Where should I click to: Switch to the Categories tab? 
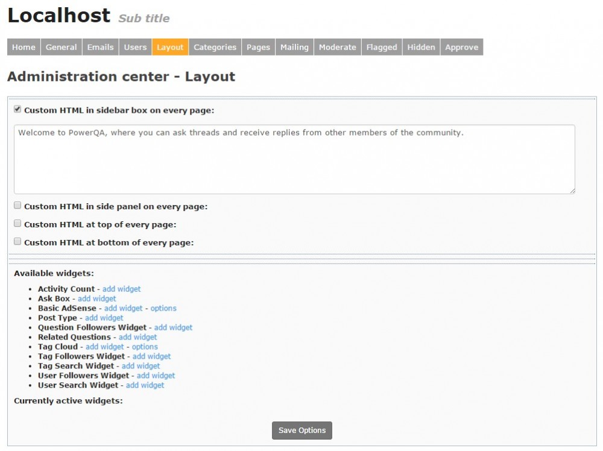[215, 47]
